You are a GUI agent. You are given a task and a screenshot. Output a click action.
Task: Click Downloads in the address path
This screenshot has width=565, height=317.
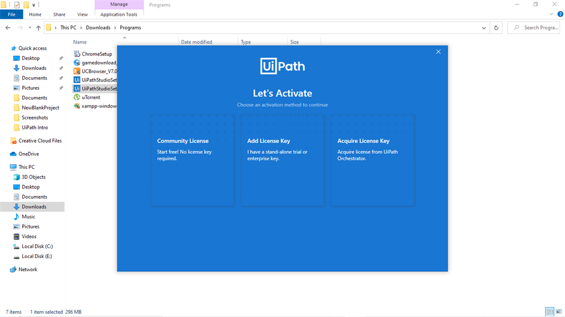[x=98, y=28]
